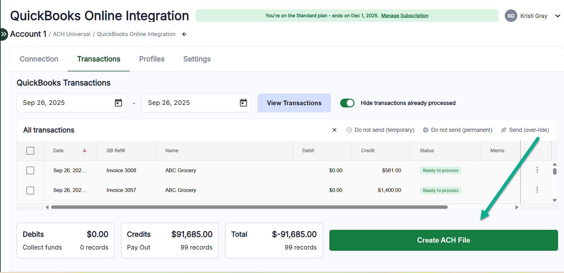Expand the sidebar with the double-chevron icon
Screen dimensions: 564x273
coord(3,34)
